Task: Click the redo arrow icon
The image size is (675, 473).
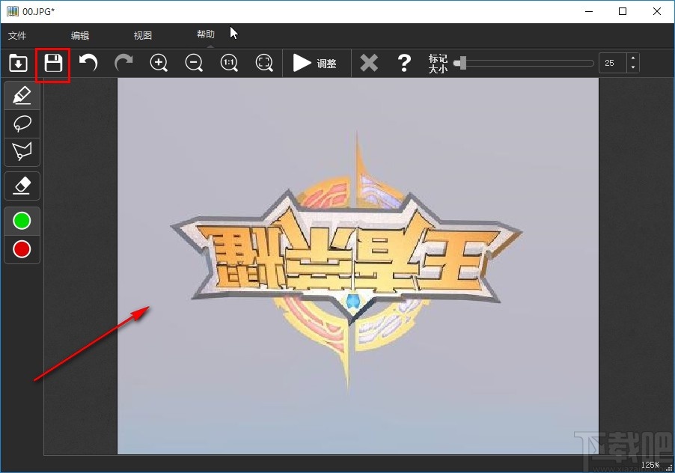Action: click(x=123, y=64)
